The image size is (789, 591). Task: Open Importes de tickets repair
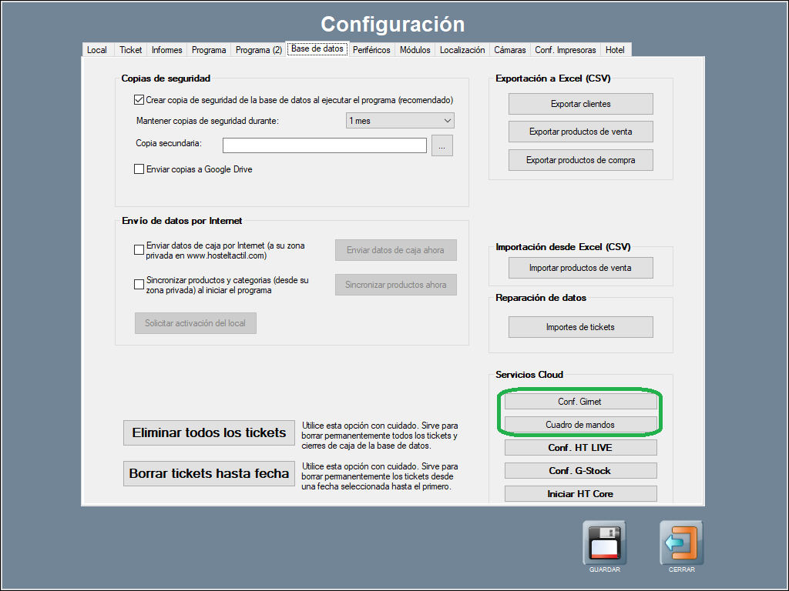tap(580, 327)
